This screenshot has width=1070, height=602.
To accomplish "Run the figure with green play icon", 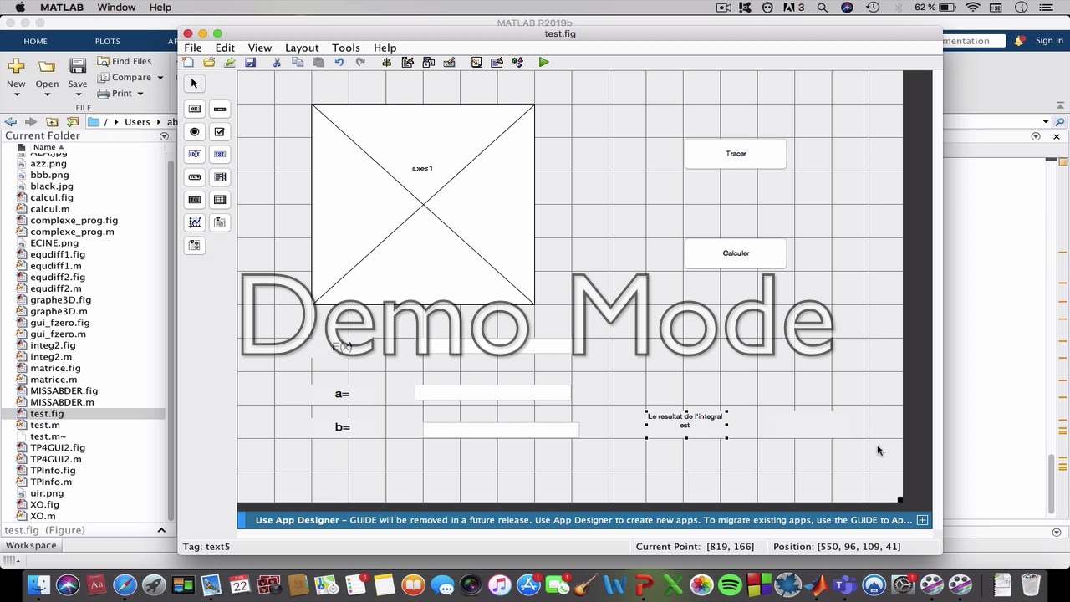I will click(544, 62).
